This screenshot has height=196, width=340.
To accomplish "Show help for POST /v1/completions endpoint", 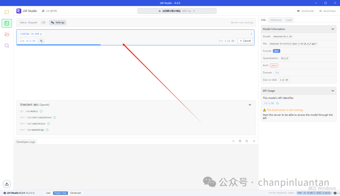I will [48, 124].
